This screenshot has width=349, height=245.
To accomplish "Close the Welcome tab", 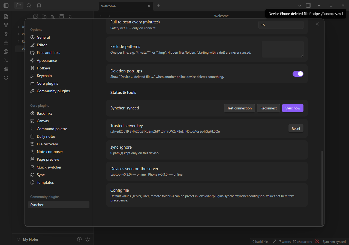I will tap(149, 6).
